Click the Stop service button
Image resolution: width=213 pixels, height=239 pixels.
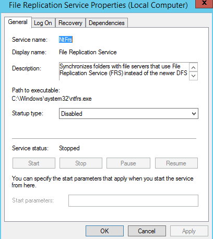[81, 163]
